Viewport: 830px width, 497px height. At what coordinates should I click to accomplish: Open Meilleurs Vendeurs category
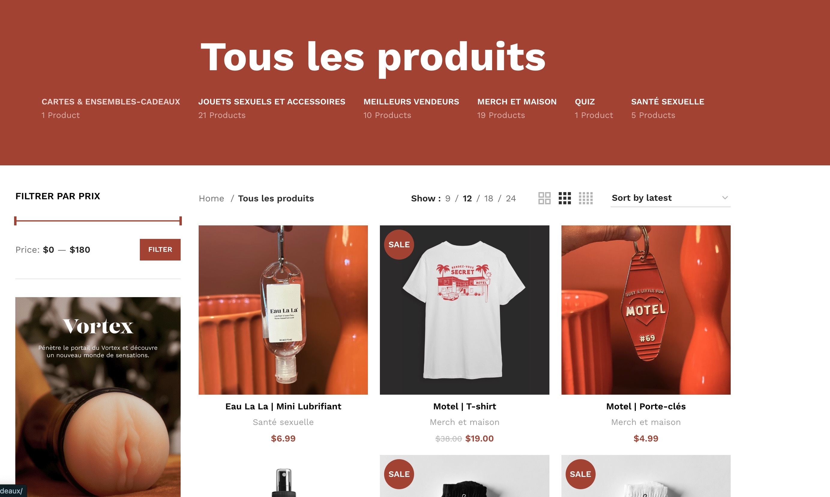tap(411, 101)
